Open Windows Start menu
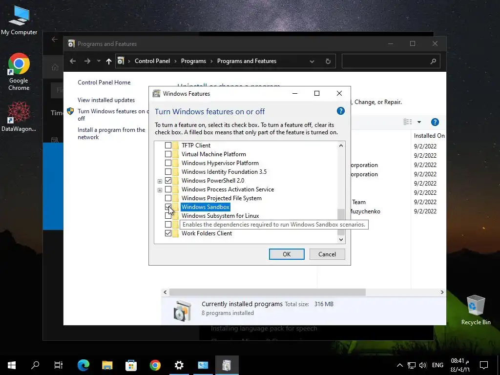500x375 pixels. (x=12, y=365)
